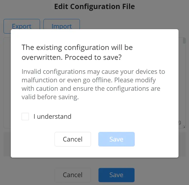Click the textarea resize handle icon

(184, 127)
